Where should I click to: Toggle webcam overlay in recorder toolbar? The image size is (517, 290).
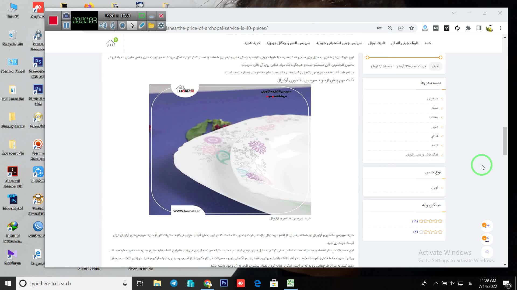[x=122, y=26]
